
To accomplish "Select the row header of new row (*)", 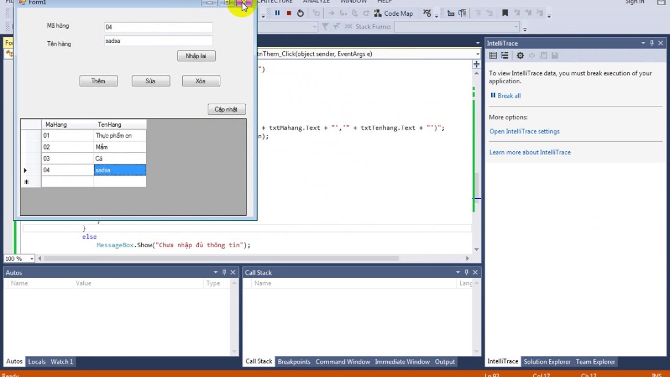I will click(31, 182).
